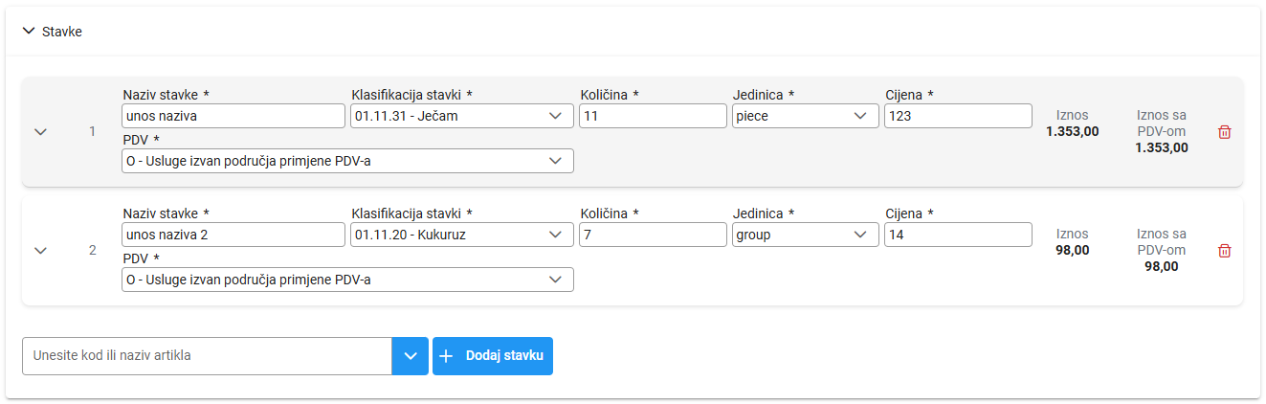The width and height of the screenshot is (1266, 404).
Task: Delete the second item row with trash icon
Action: [1224, 251]
